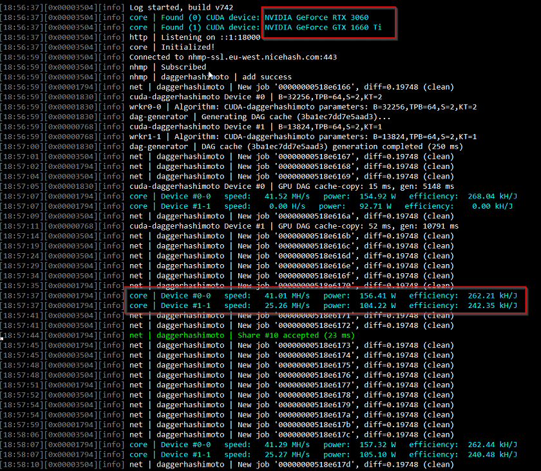Image resolution: width=541 pixels, height=471 pixels.
Task: Click speed value '25.26 MH/s'
Action: click(x=287, y=305)
